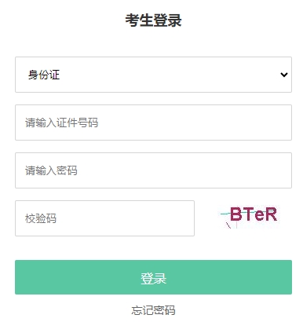Image resolution: width=303 pixels, height=322 pixels.
Task: Click the 考生登录 heading text
Action: 153,20
